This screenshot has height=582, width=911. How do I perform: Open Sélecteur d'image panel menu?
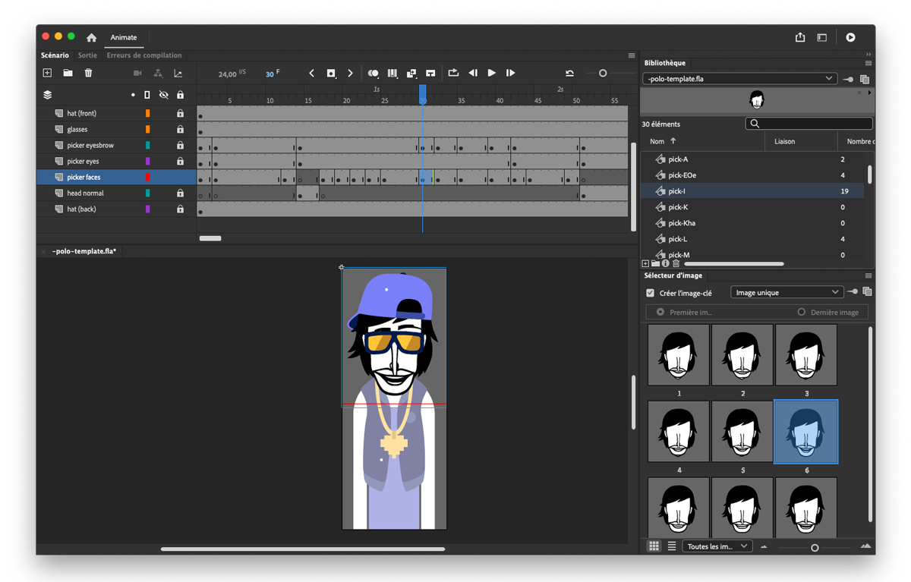pos(868,275)
